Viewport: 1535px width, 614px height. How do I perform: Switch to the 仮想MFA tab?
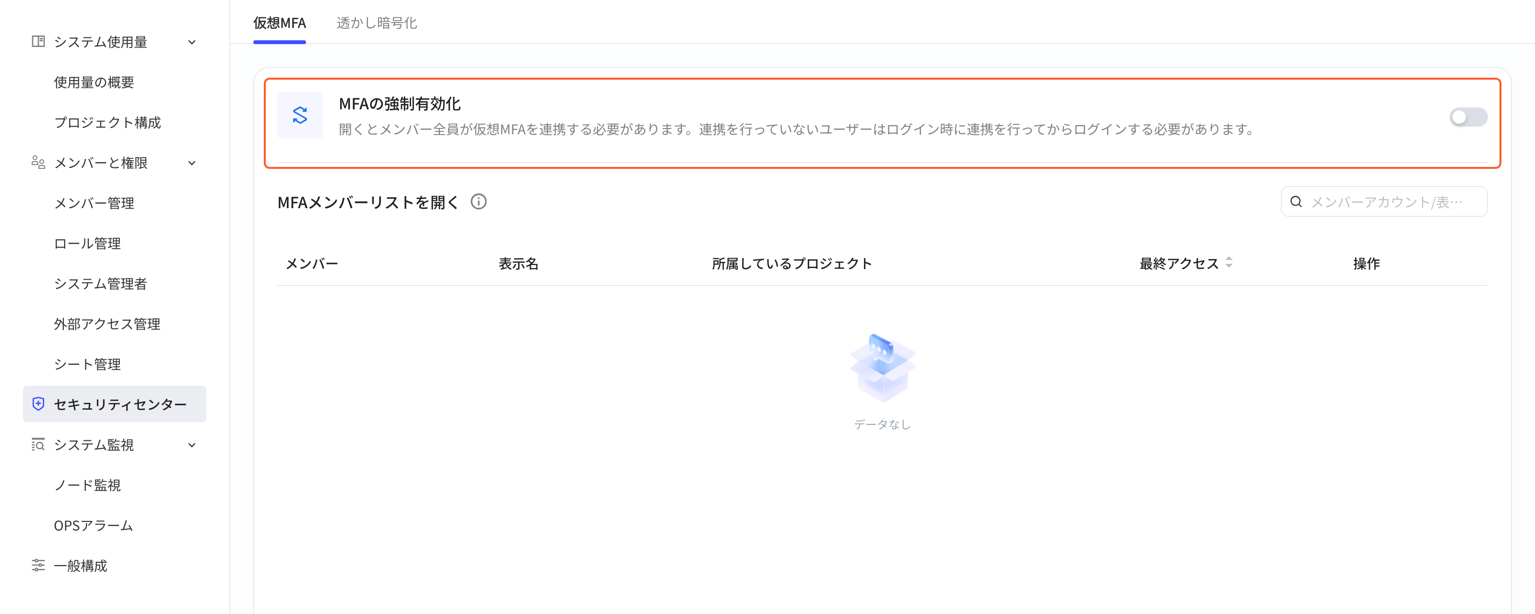point(280,23)
